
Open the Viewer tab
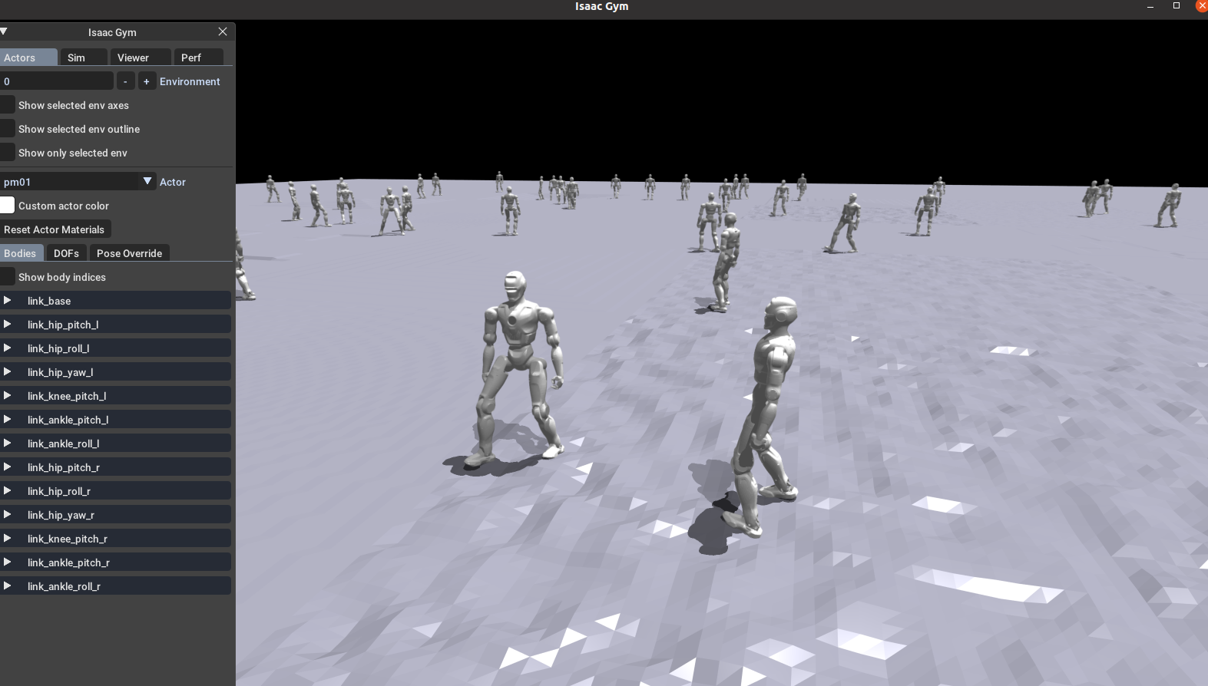pyautogui.click(x=141, y=58)
